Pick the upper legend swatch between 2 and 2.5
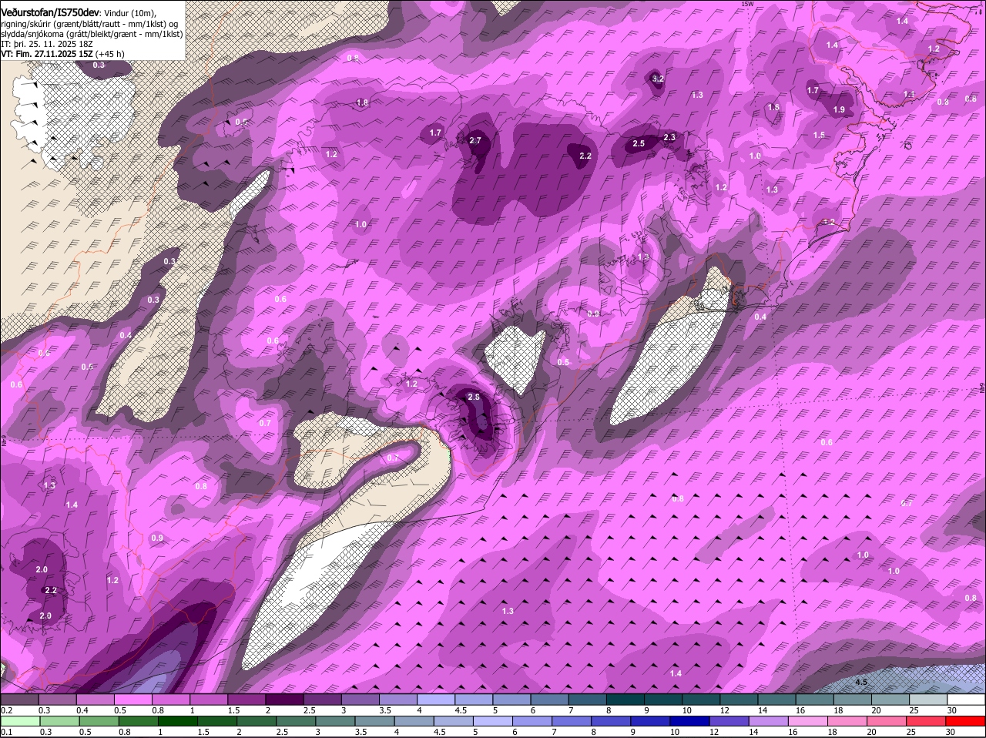 [285, 699]
